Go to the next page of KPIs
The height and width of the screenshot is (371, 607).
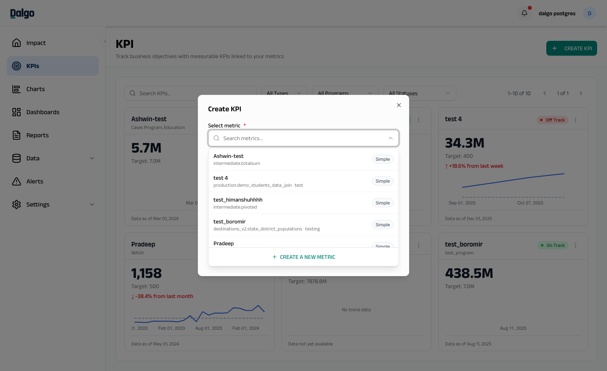[x=581, y=93]
